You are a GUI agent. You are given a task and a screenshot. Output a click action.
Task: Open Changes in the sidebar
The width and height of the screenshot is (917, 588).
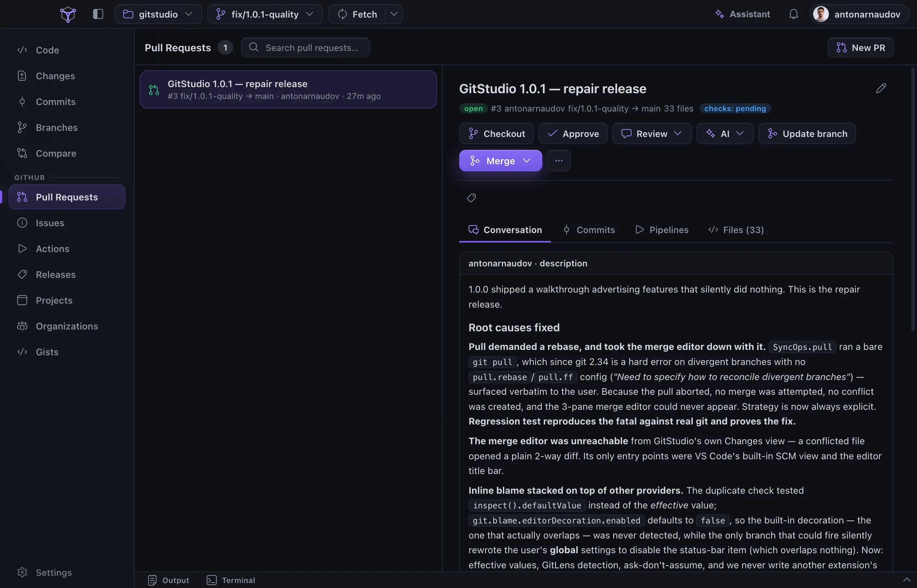point(67,76)
